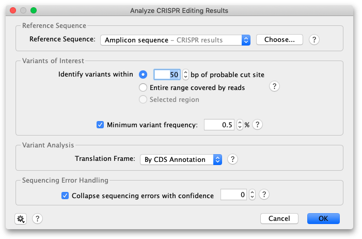Click help icon for Minimum variant frequency

point(257,125)
